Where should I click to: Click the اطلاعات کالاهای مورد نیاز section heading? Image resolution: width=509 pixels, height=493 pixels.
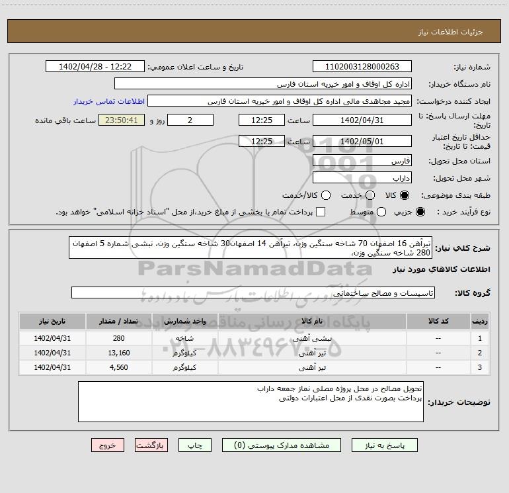coord(442,269)
